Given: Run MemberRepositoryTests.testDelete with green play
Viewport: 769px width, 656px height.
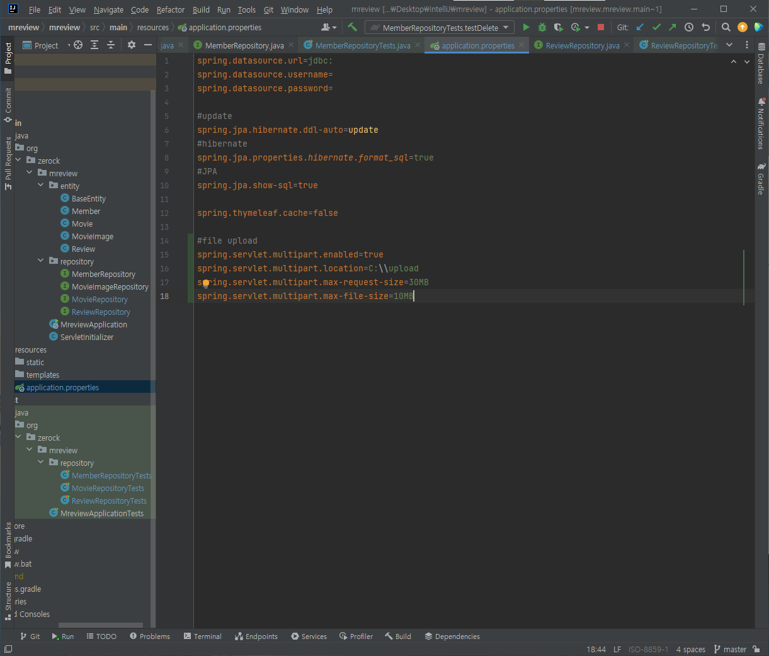Looking at the screenshot, I should 526,27.
